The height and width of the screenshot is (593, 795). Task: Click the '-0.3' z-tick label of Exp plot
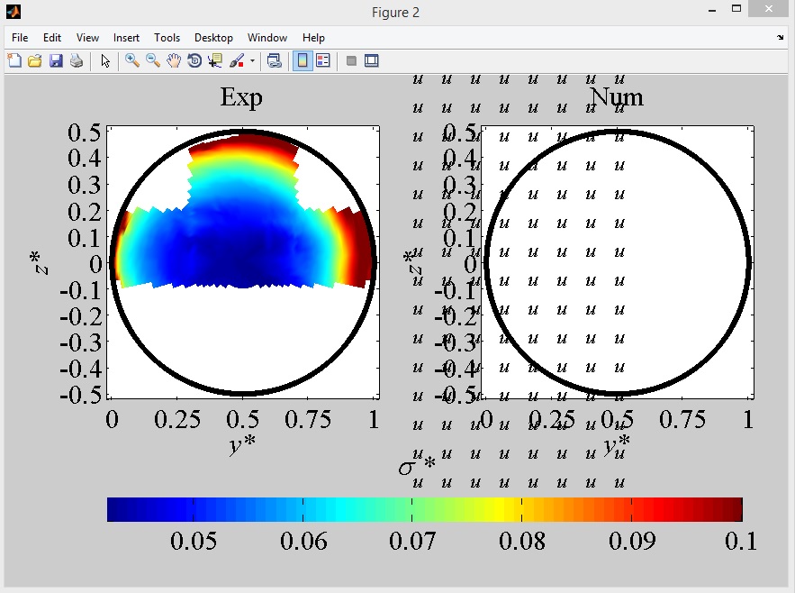click(81, 343)
